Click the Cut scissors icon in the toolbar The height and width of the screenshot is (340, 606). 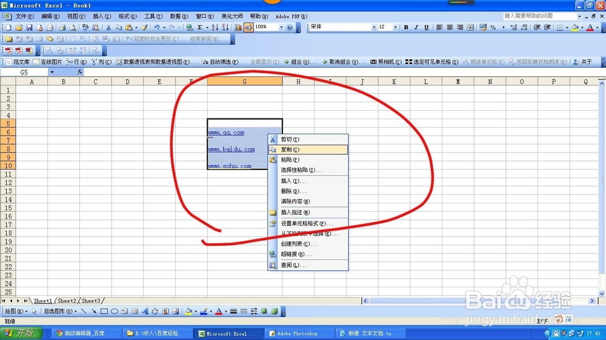tap(108, 27)
